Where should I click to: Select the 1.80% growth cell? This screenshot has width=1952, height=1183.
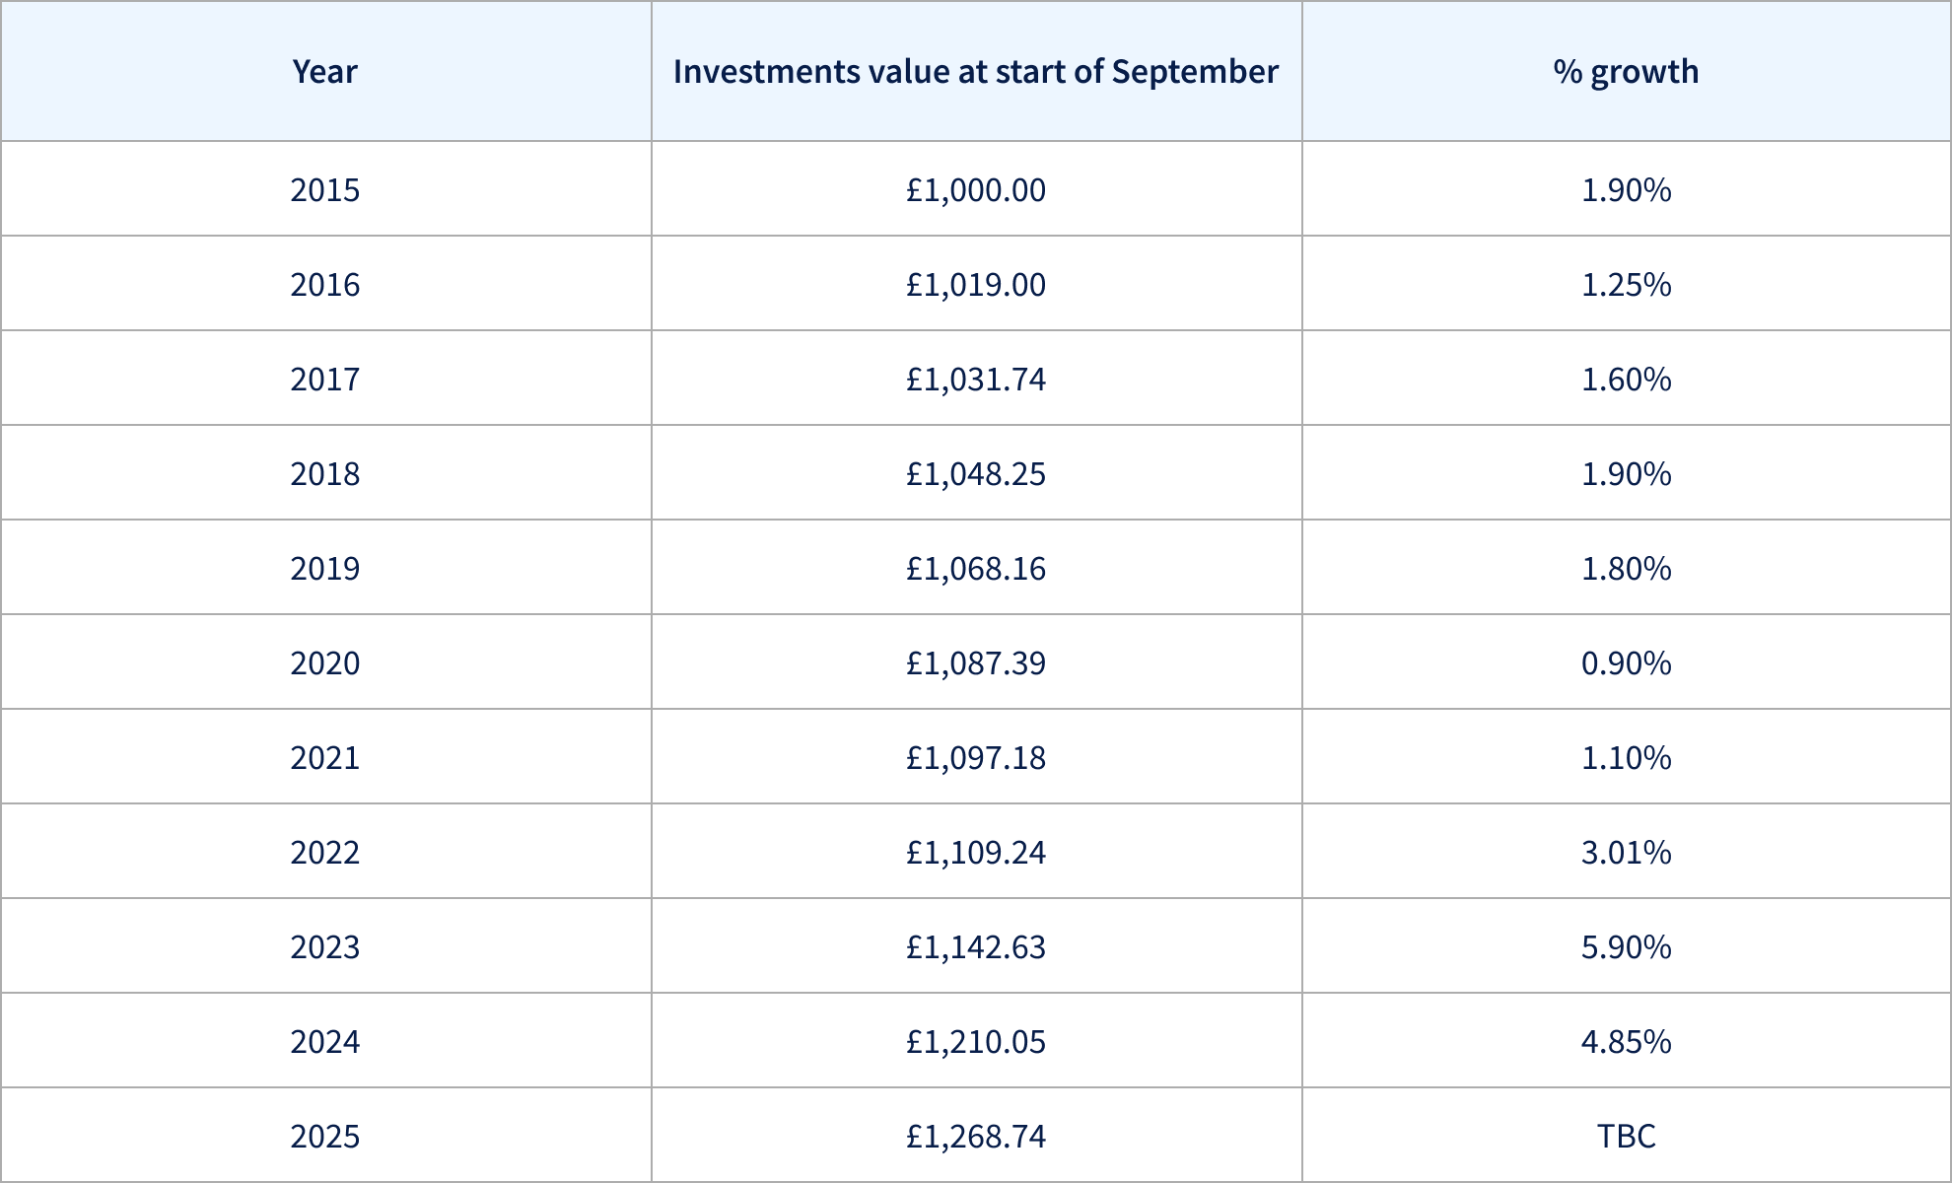coord(1626,568)
